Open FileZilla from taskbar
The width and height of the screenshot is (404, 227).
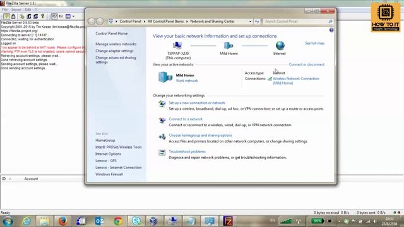(228, 221)
